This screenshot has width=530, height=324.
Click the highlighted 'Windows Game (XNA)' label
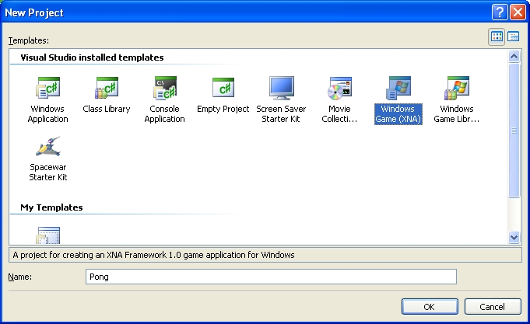point(398,114)
